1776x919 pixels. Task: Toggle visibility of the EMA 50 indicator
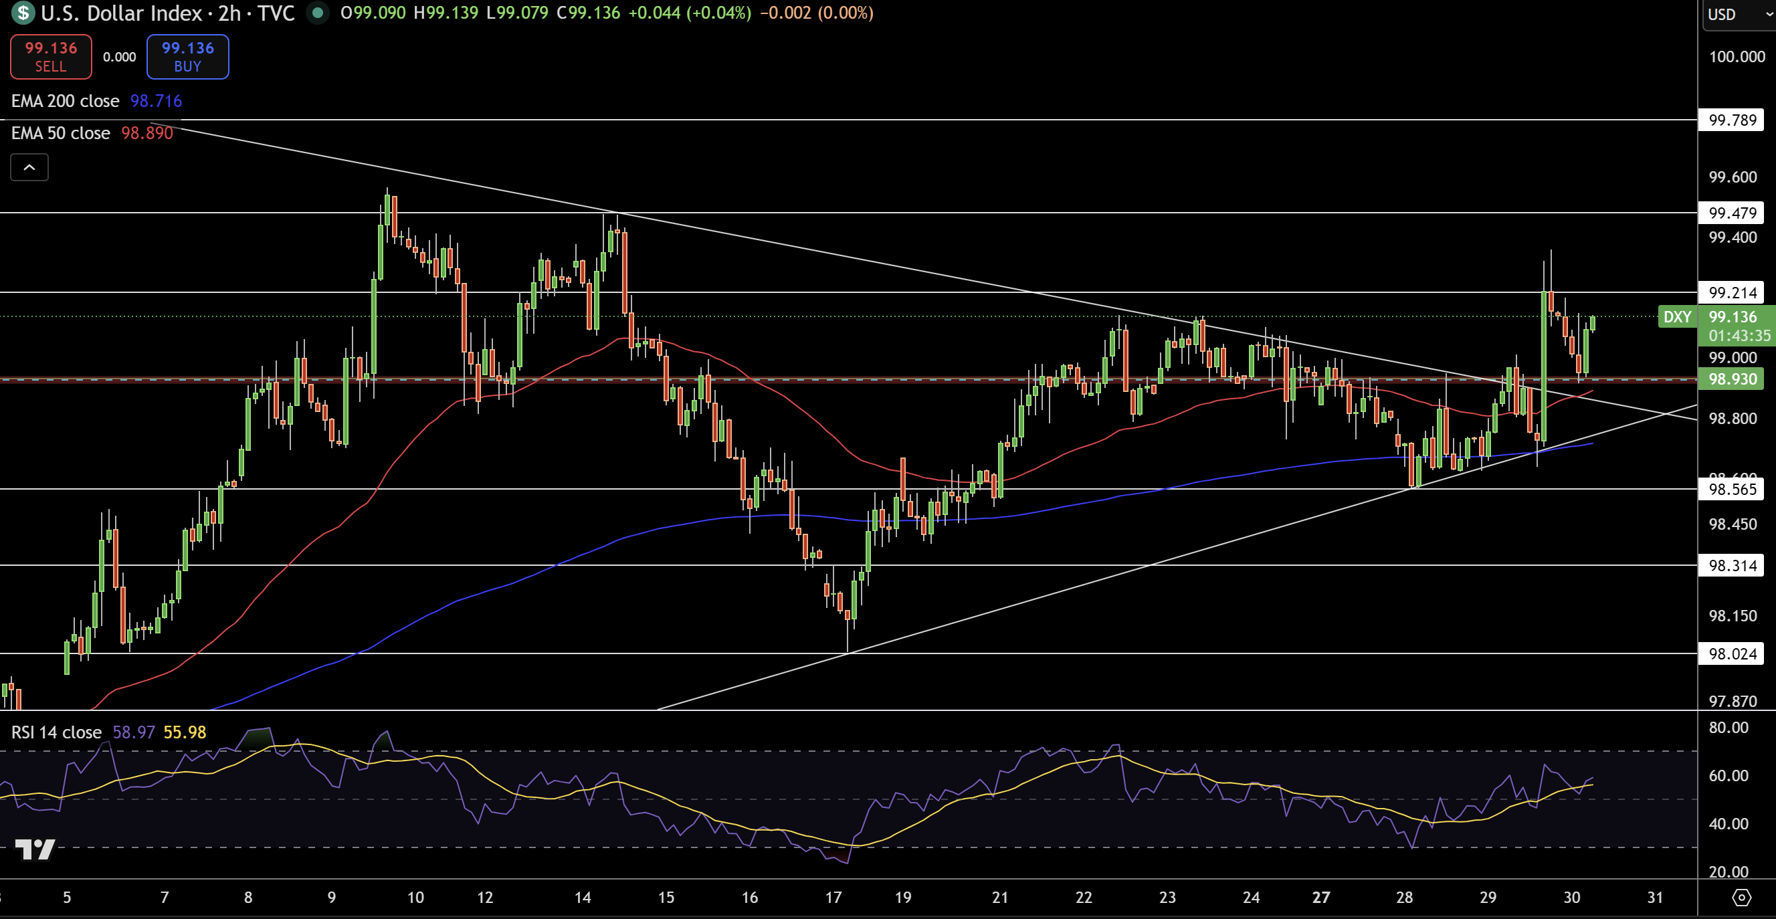[60, 133]
